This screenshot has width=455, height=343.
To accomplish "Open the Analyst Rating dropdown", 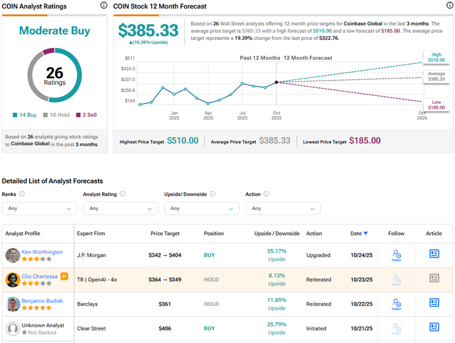I will pyautogui.click(x=120, y=208).
